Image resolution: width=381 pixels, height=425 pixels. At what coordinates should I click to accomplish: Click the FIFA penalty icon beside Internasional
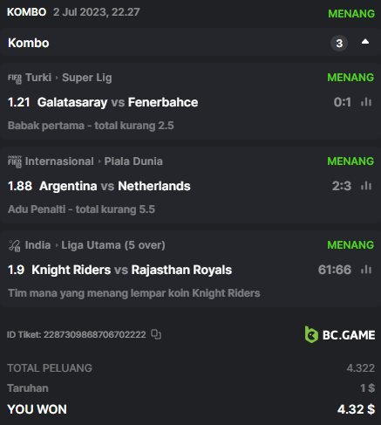coord(15,161)
